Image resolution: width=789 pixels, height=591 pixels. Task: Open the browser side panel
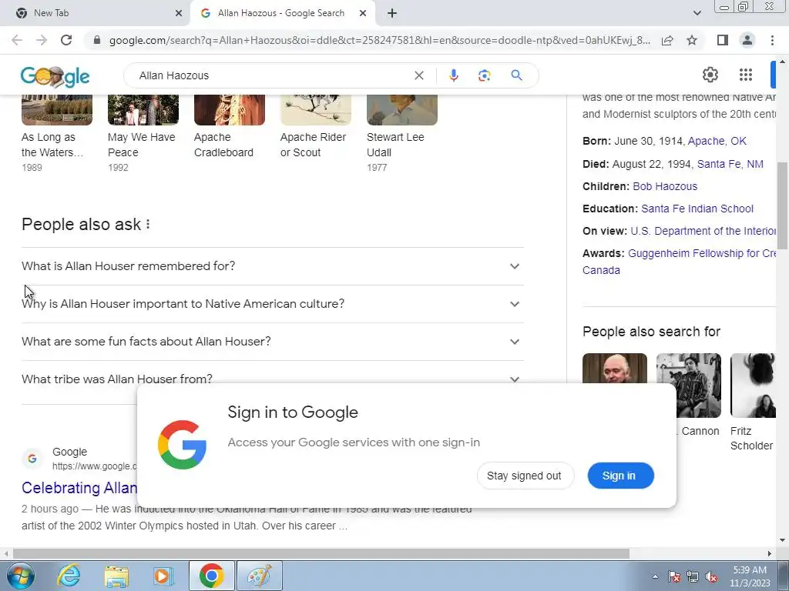coord(723,40)
